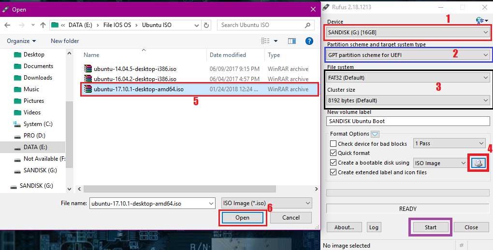Click New folder in the toolbar
Viewport: 493px width, 250px height.
click(x=65, y=41)
